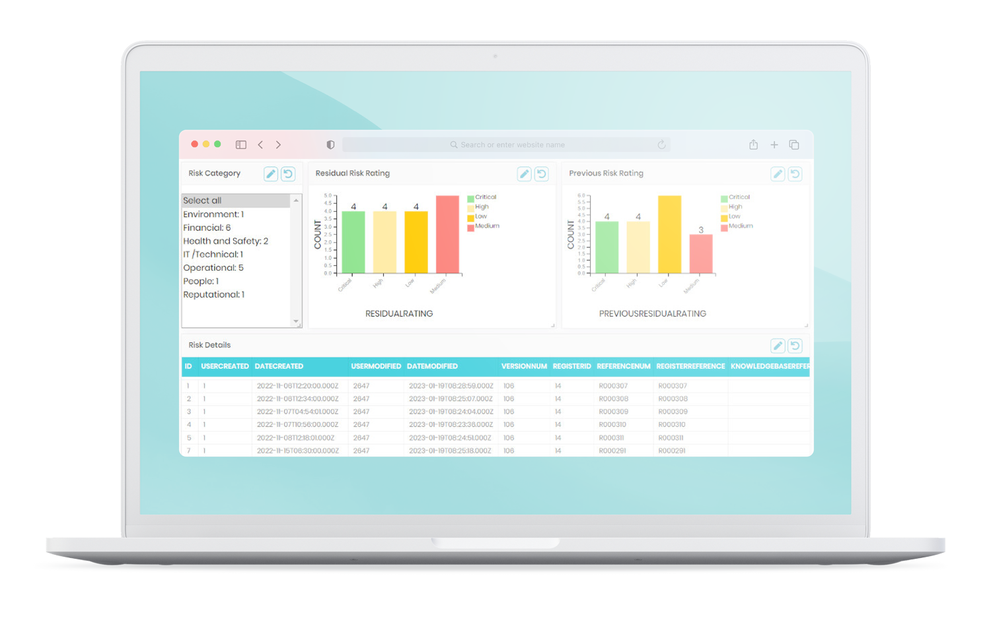991x630 pixels.
Task: Click R000309 in REGISTERREFERENCE column
Action: click(673, 412)
